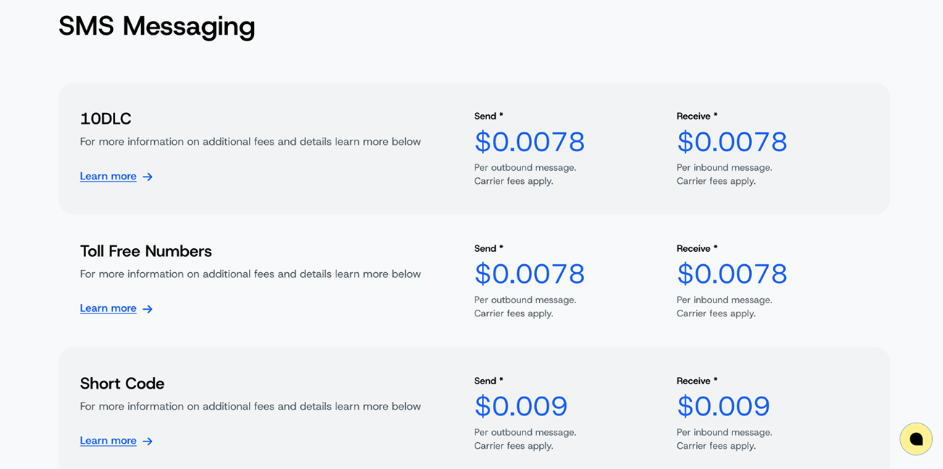
Task: Click the Short Code Send price $0.009
Action: coord(521,407)
